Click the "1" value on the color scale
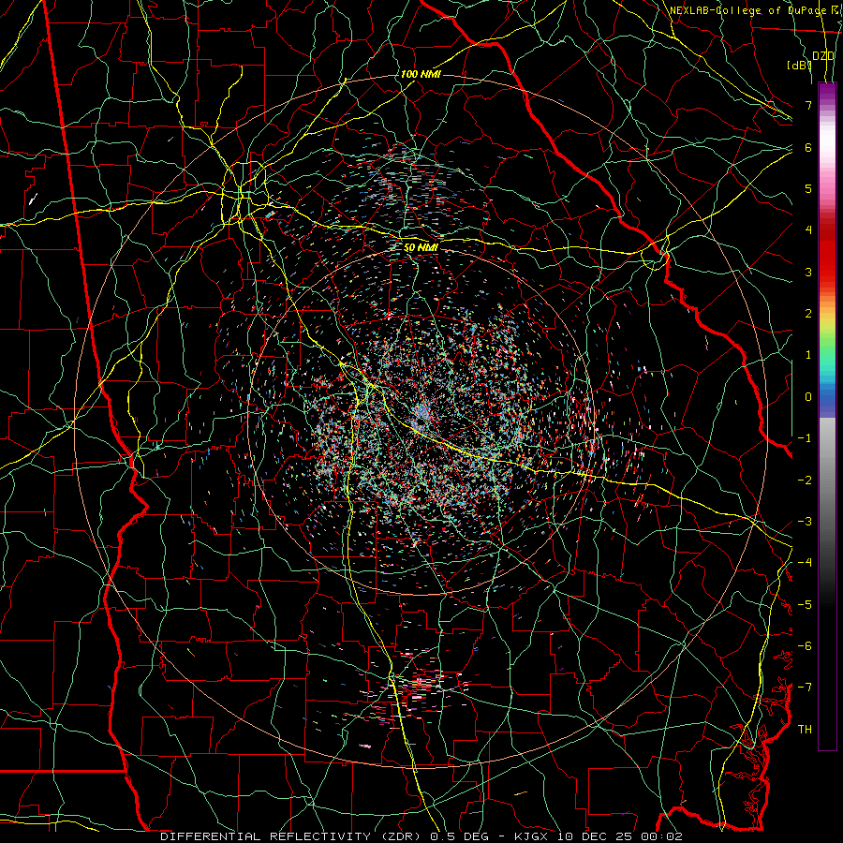The height and width of the screenshot is (843, 843). click(x=808, y=355)
